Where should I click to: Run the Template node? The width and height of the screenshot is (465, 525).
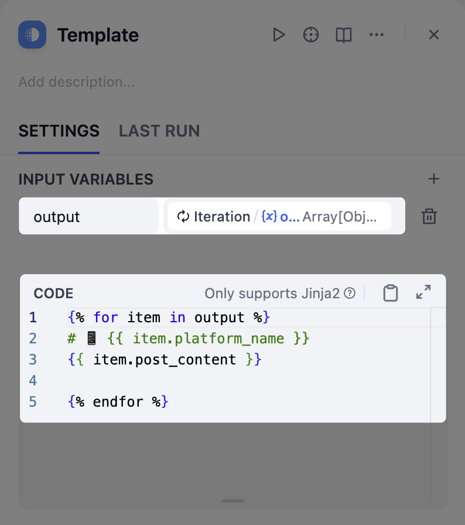coord(279,35)
